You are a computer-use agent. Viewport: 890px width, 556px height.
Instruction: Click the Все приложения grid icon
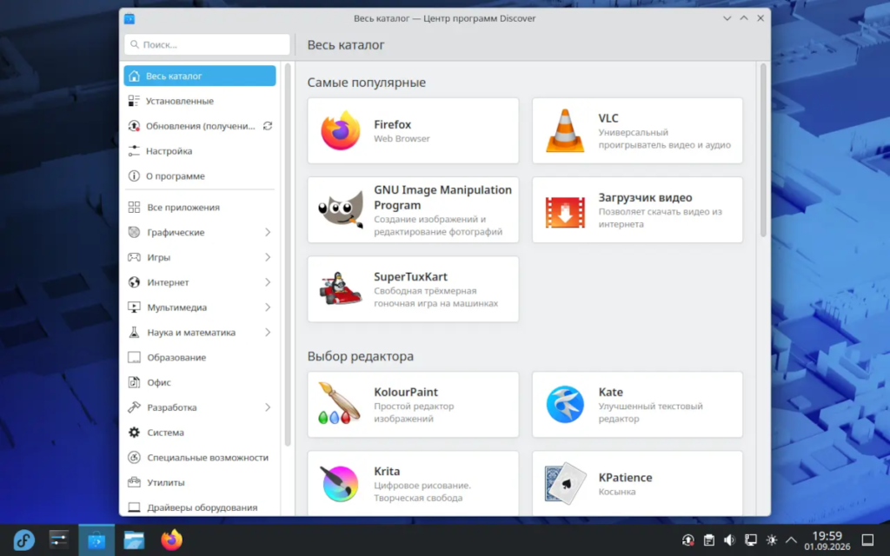(134, 207)
